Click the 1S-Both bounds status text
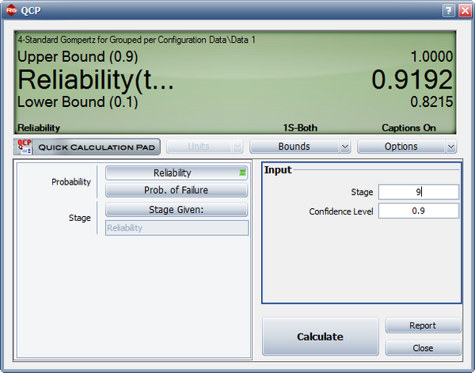 (x=300, y=128)
